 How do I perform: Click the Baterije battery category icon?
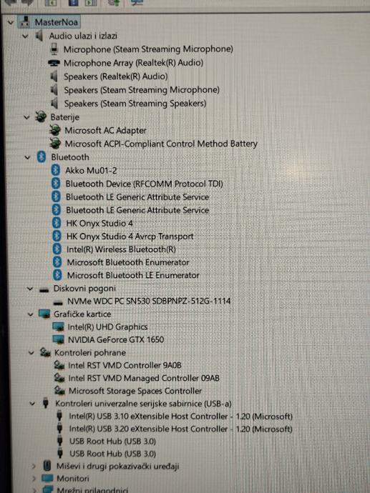(x=41, y=117)
